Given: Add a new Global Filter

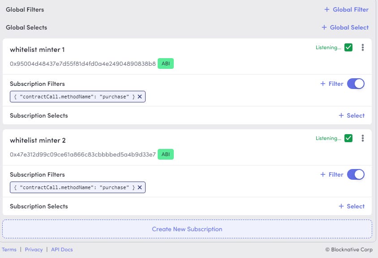Looking at the screenshot, I should (346, 9).
